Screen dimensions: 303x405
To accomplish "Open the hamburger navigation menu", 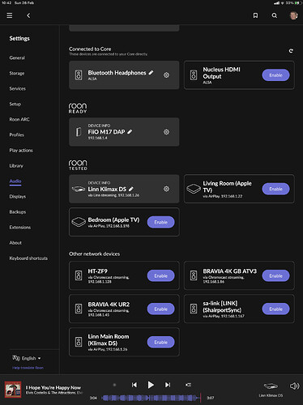I will (x=10, y=15).
